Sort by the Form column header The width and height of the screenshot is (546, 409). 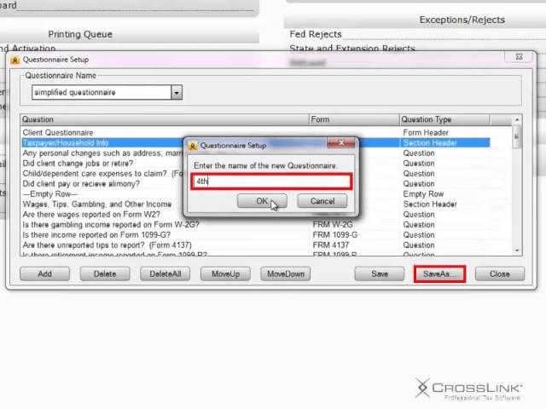tap(354, 119)
